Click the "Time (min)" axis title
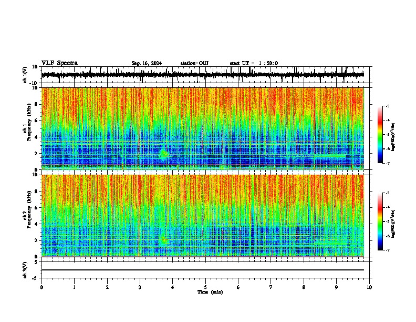The height and width of the screenshot is (322, 416). [210, 292]
